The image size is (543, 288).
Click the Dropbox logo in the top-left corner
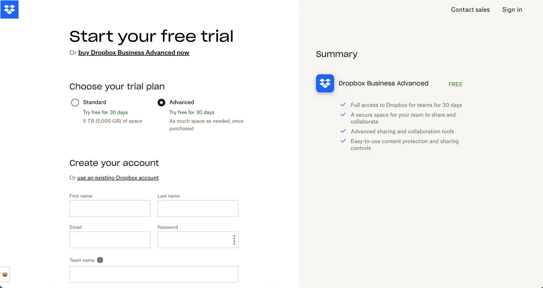point(9,9)
